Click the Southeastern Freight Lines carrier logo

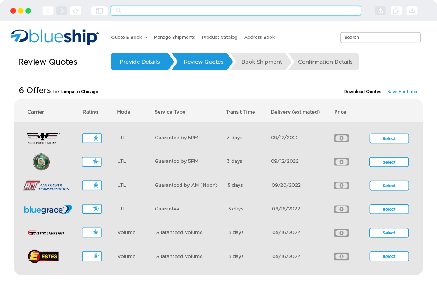(42, 138)
